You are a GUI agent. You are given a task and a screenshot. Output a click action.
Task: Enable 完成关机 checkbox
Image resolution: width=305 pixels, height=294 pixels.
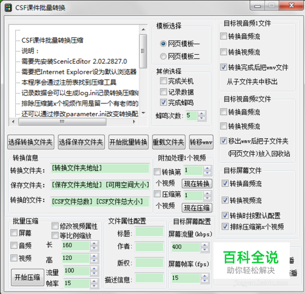163,81
